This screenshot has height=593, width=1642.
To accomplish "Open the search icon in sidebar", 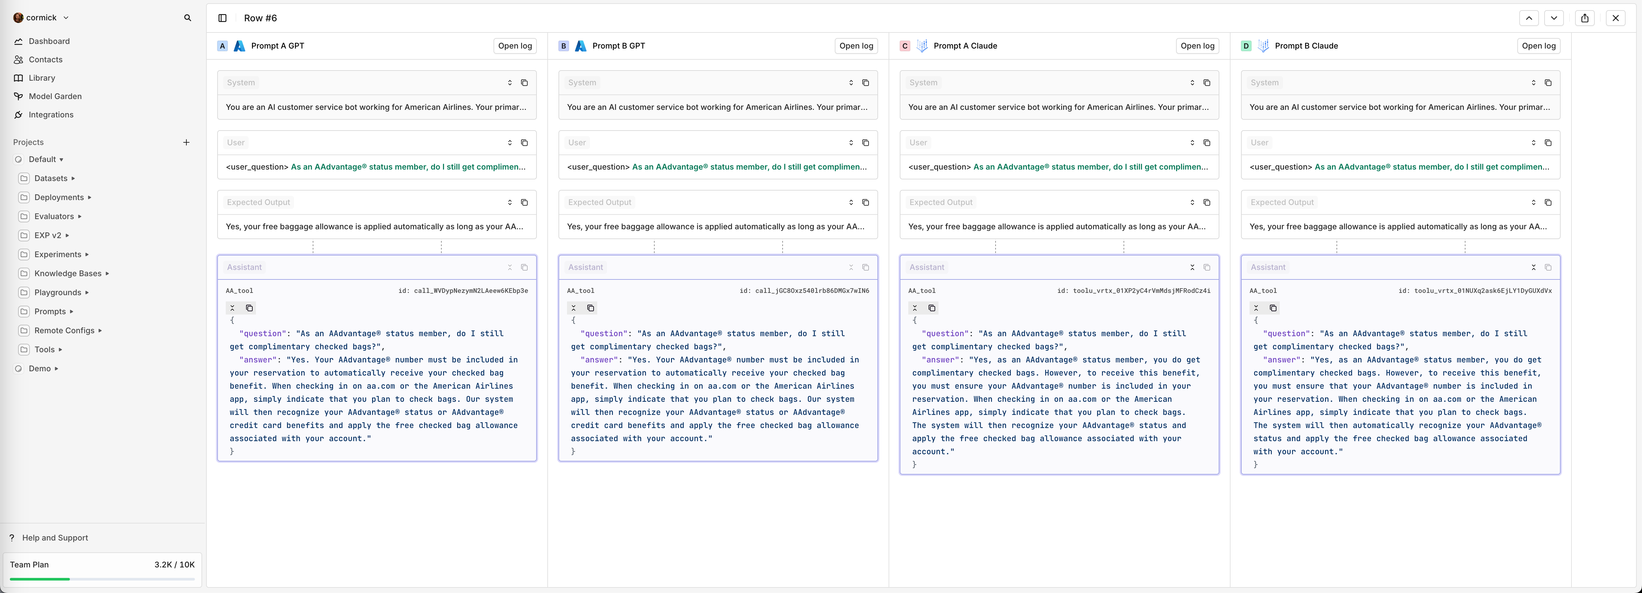I will pos(187,18).
